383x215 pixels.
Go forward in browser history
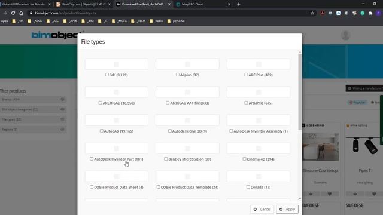5,13
